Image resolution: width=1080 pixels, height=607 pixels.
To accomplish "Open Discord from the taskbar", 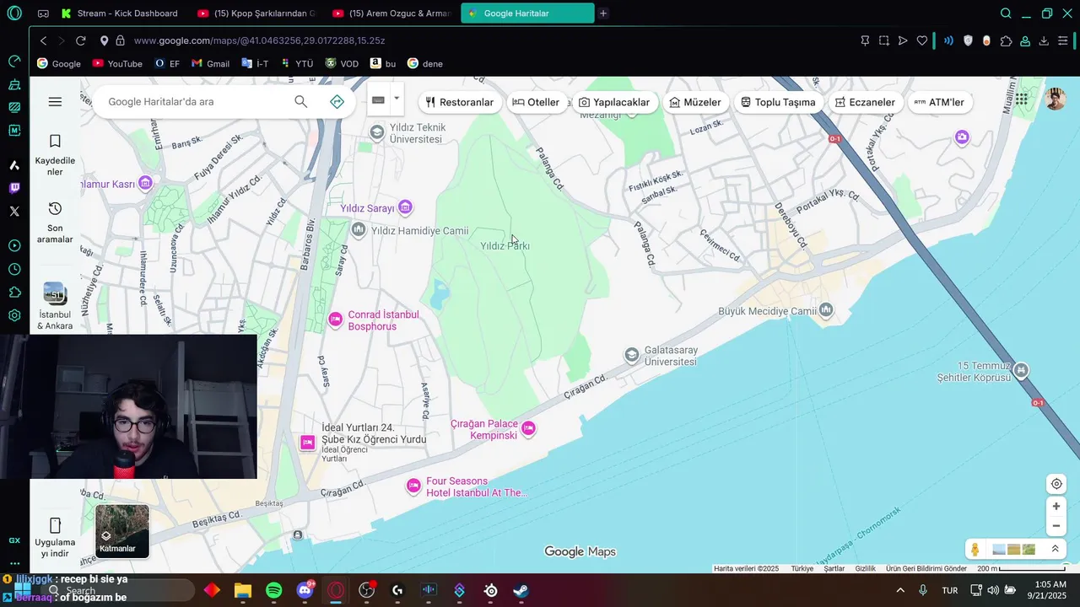I will (305, 590).
